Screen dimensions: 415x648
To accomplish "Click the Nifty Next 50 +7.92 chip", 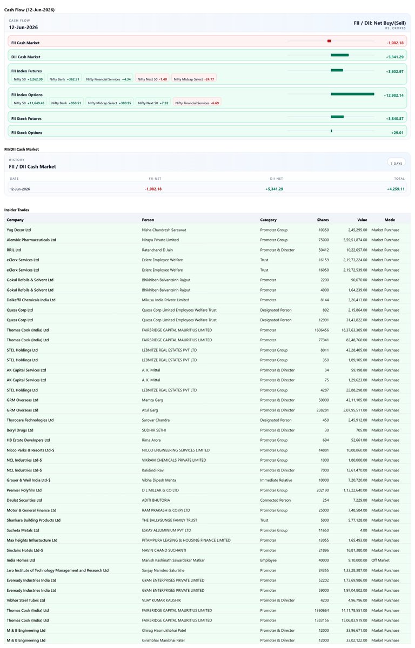I will coord(153,103).
